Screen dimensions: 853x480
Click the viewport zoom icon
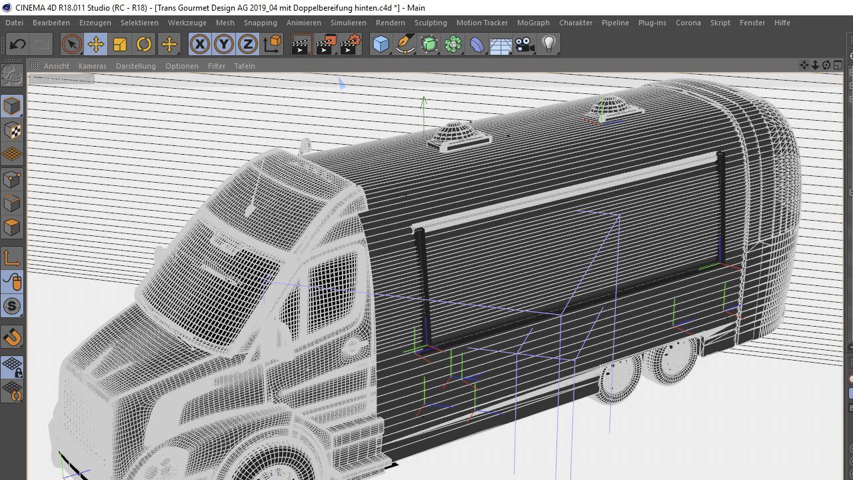click(x=815, y=65)
